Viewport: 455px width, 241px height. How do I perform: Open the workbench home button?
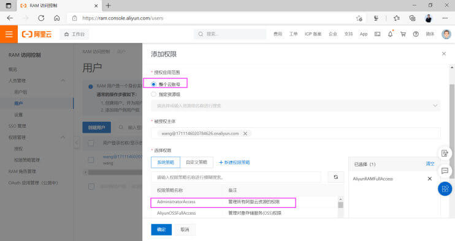pyautogui.click(x=75, y=34)
